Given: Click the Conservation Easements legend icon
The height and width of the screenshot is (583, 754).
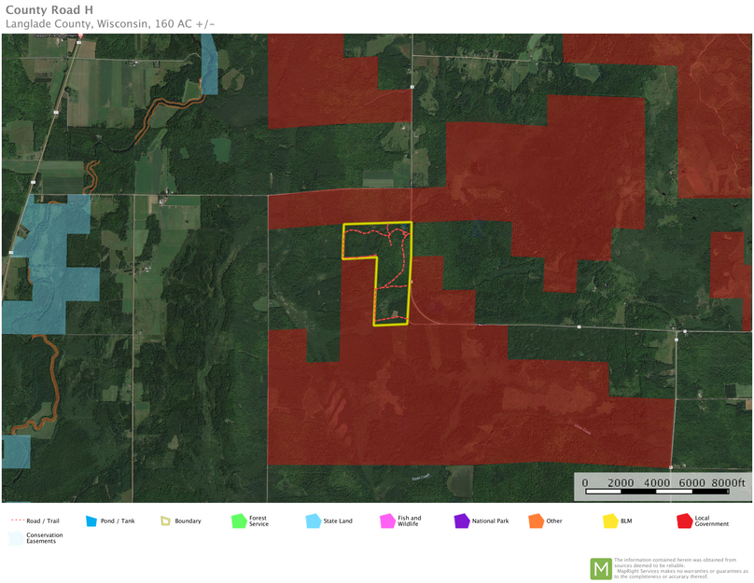Looking at the screenshot, I should 17,538.
